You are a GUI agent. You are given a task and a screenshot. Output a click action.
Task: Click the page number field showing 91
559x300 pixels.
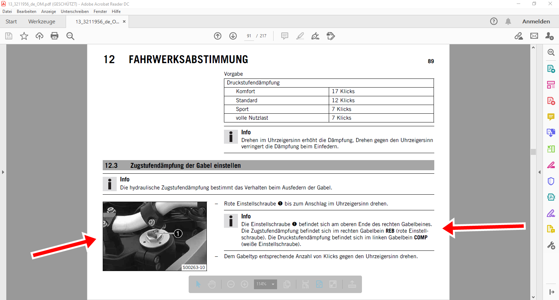pos(249,36)
